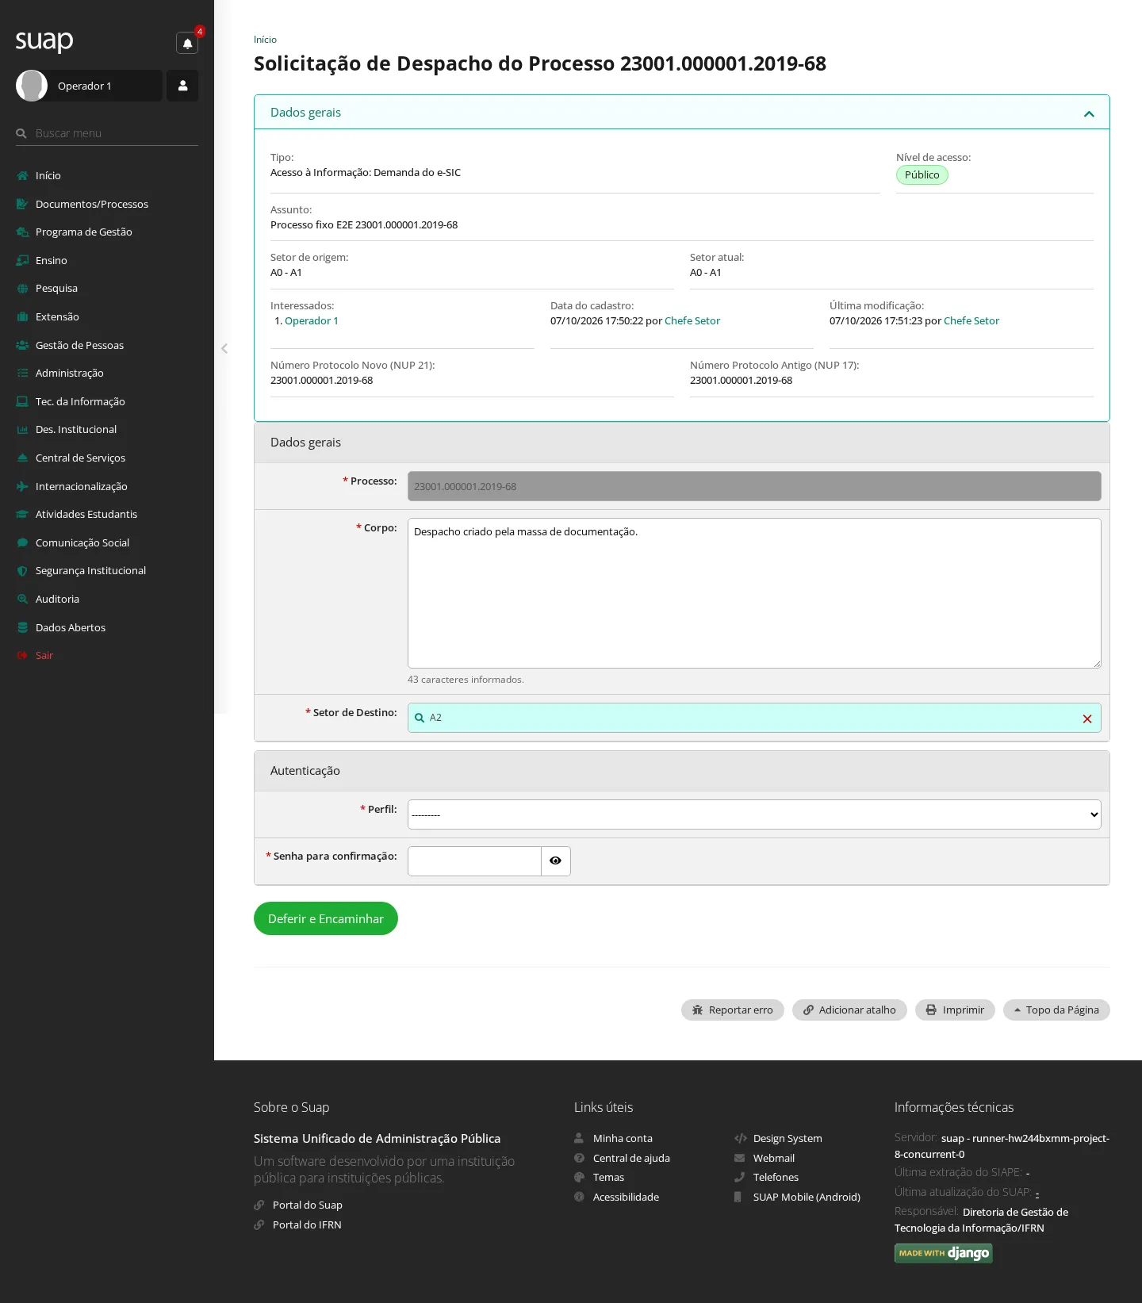Collapse the Dados gerais panel chevron
This screenshot has width=1142, height=1303.
pos(1089,113)
